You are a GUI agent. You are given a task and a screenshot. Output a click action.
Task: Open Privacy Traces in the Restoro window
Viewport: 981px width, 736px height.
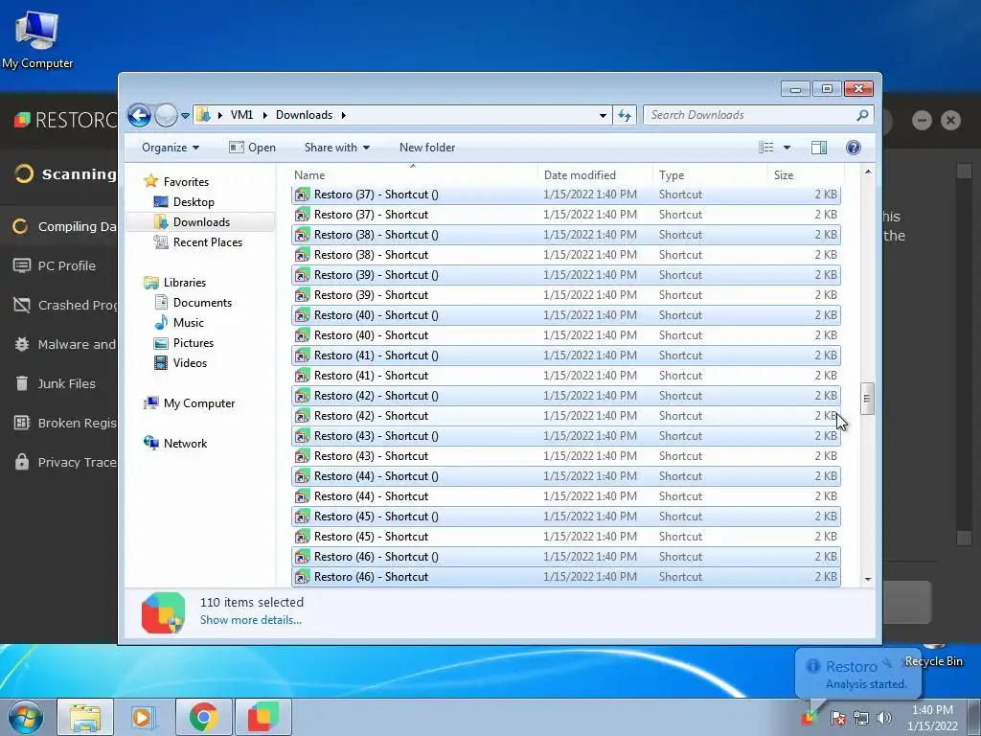coord(58,463)
